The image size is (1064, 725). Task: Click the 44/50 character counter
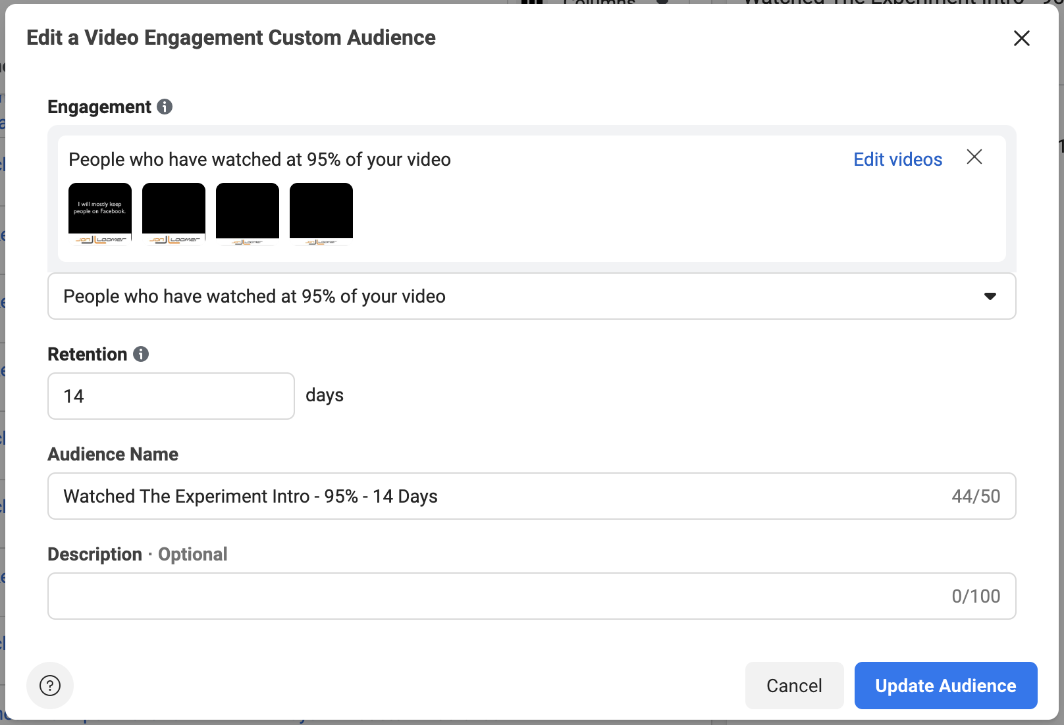(x=976, y=496)
